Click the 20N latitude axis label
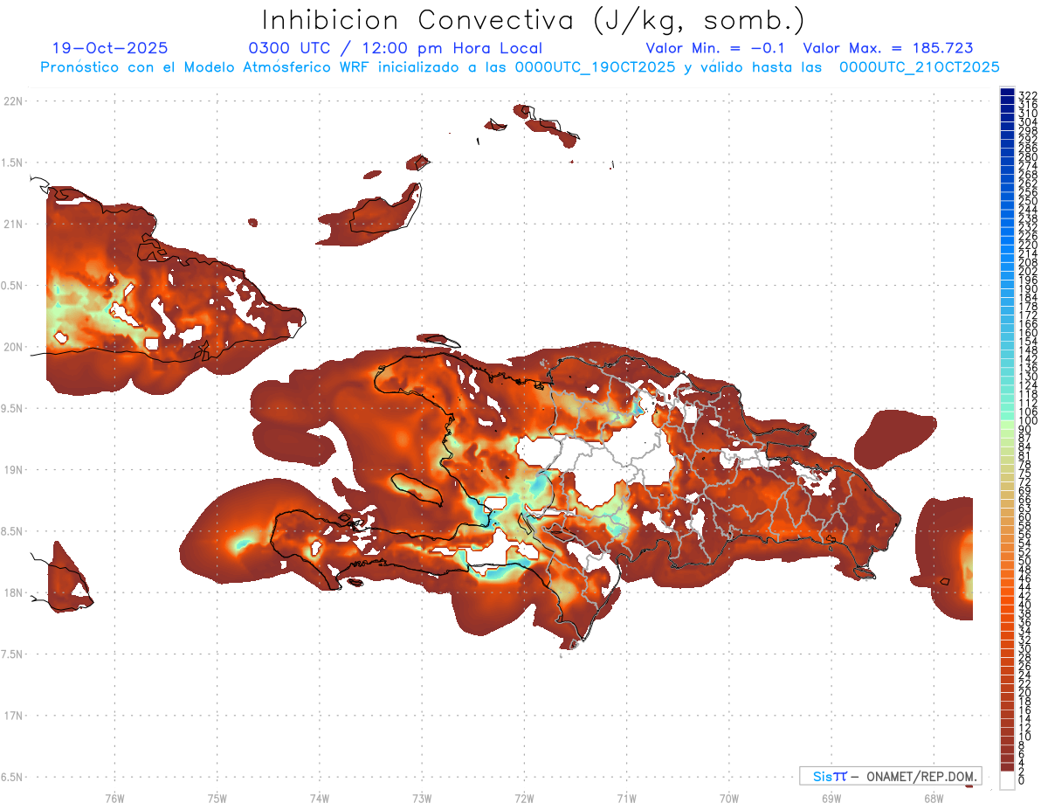The image size is (1048, 810). click(13, 347)
